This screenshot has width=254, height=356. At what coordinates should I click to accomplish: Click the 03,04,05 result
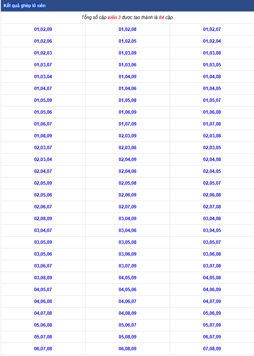212,230
